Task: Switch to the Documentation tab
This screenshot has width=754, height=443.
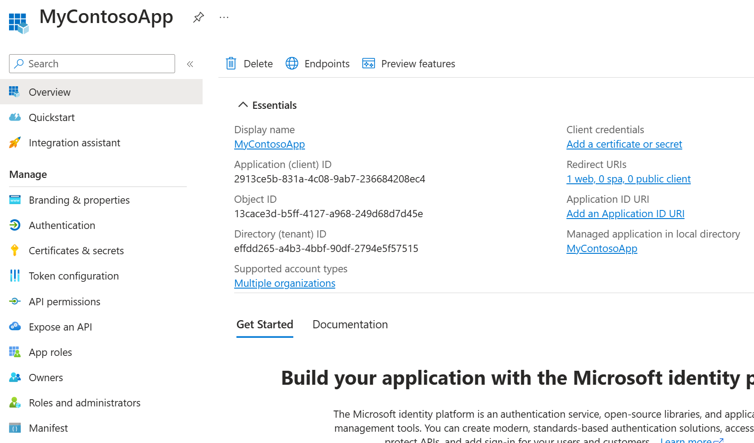Action: point(350,324)
